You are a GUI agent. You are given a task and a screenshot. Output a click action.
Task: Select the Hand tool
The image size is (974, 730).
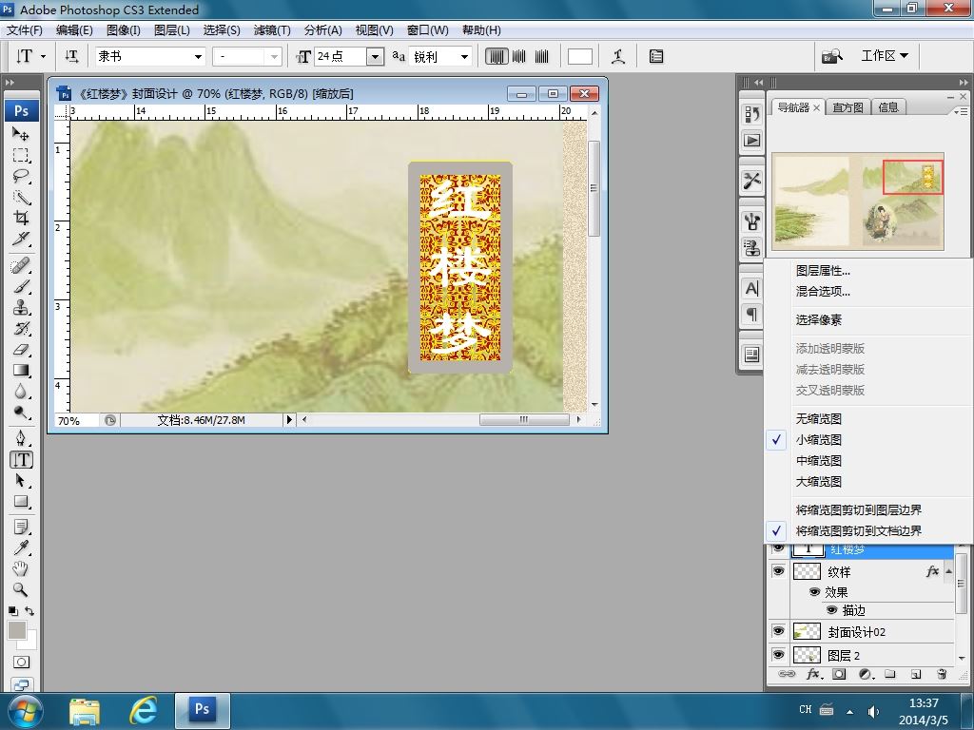21,568
